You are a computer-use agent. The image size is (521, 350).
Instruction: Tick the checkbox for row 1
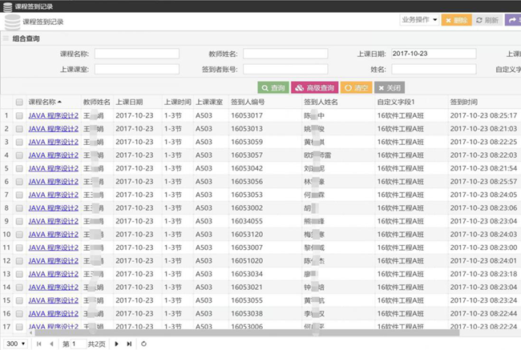pos(19,115)
